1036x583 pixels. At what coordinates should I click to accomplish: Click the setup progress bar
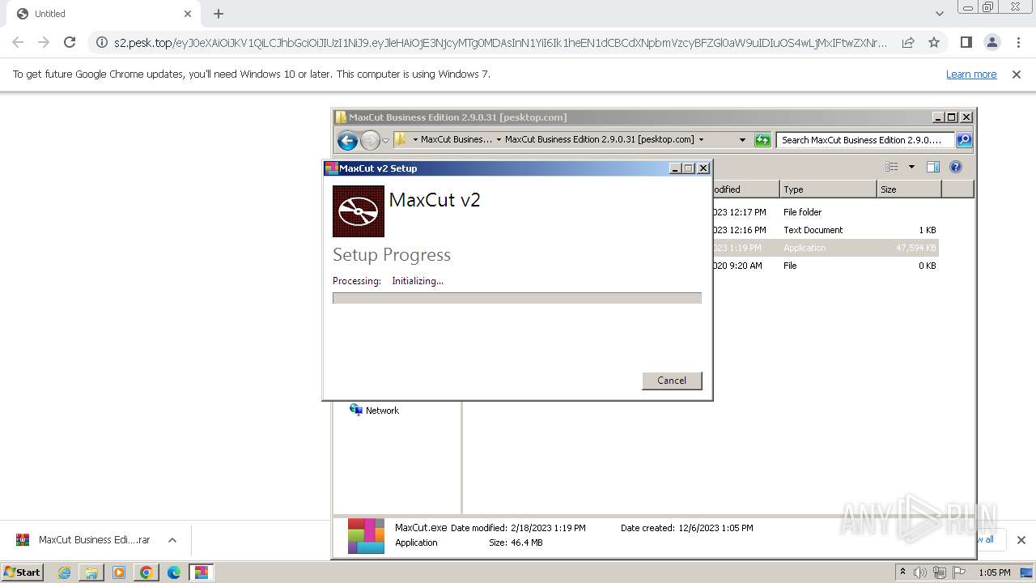[517, 298]
